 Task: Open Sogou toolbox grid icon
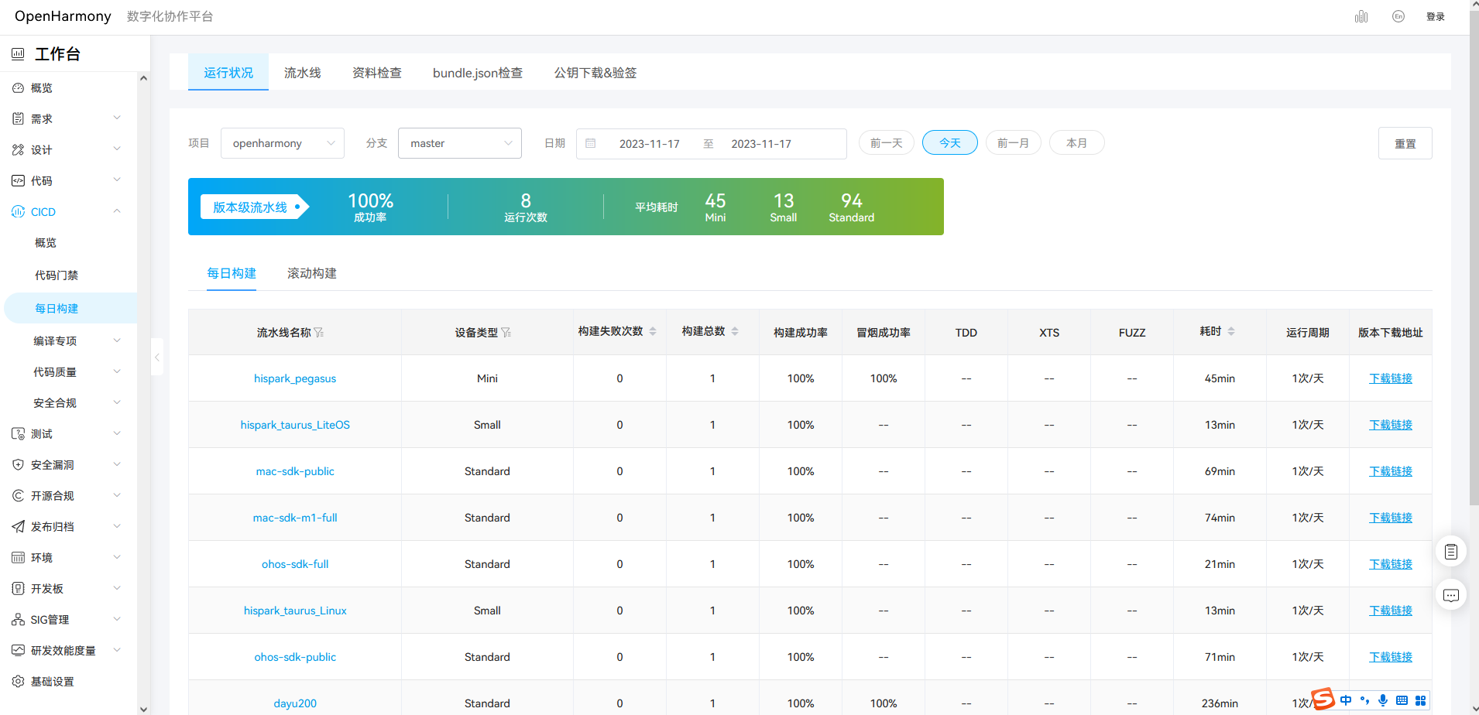click(1420, 700)
